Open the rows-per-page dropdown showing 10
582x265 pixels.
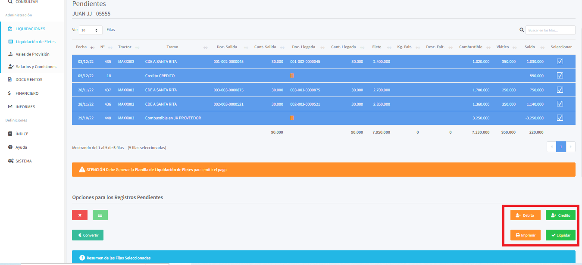tap(91, 30)
